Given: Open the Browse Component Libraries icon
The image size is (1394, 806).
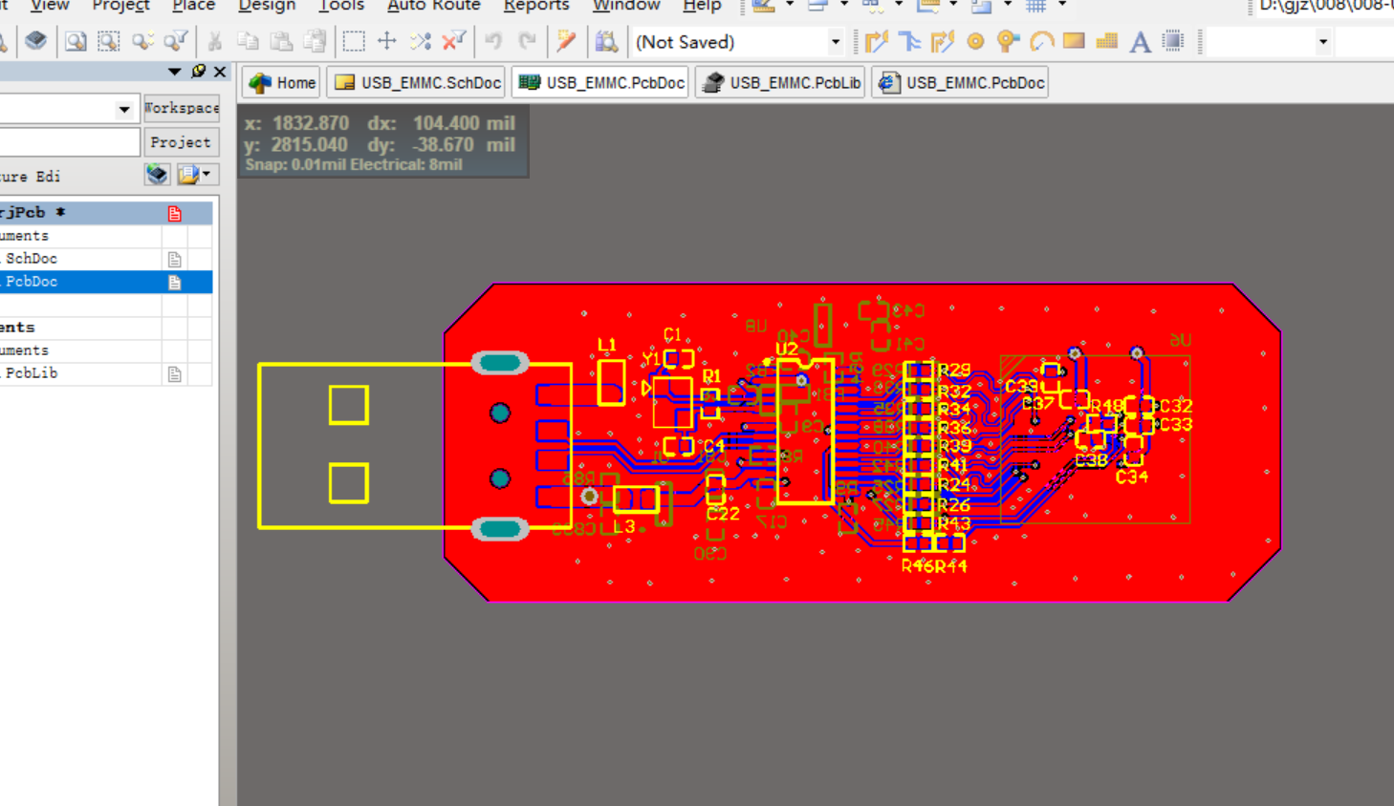Looking at the screenshot, I should 606,41.
